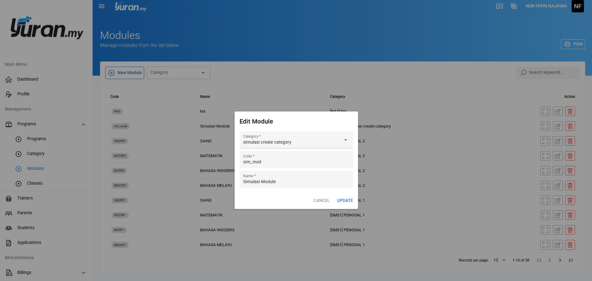Edit the BM25P1 module row
The image size is (592, 281).
(558, 245)
